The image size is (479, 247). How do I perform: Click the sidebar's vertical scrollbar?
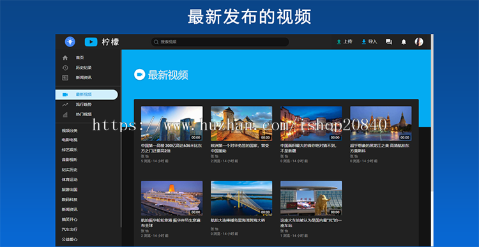[x=121, y=138]
